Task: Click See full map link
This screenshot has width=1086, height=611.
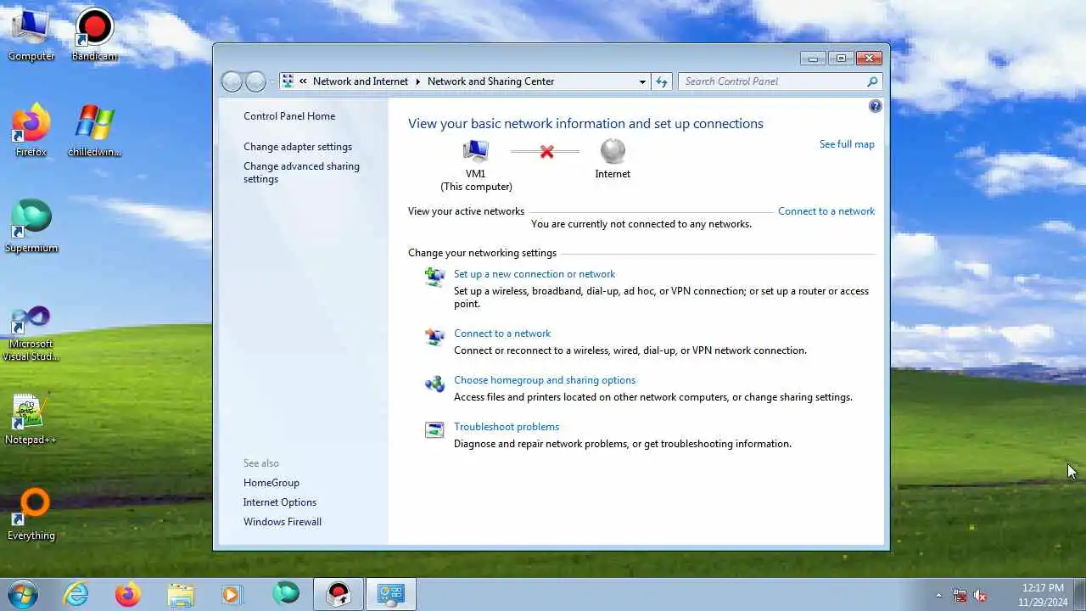Action: coord(847,144)
